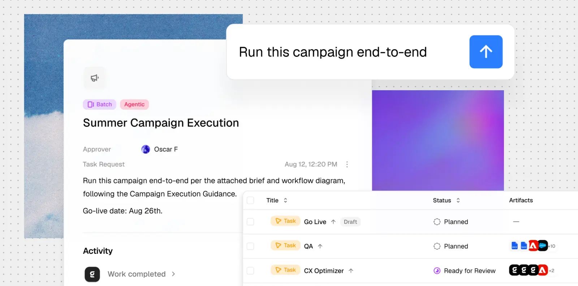Check the CX Optimizer row checkbox

pyautogui.click(x=250, y=271)
